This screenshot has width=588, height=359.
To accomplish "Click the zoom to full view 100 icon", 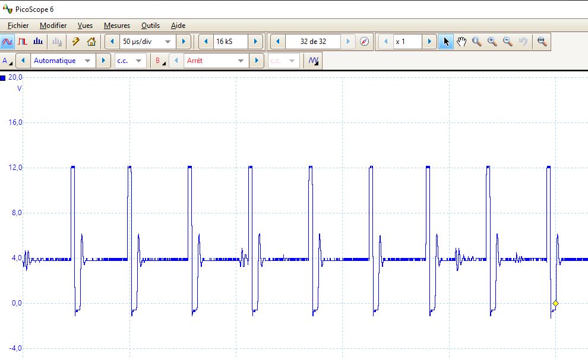I will [542, 41].
